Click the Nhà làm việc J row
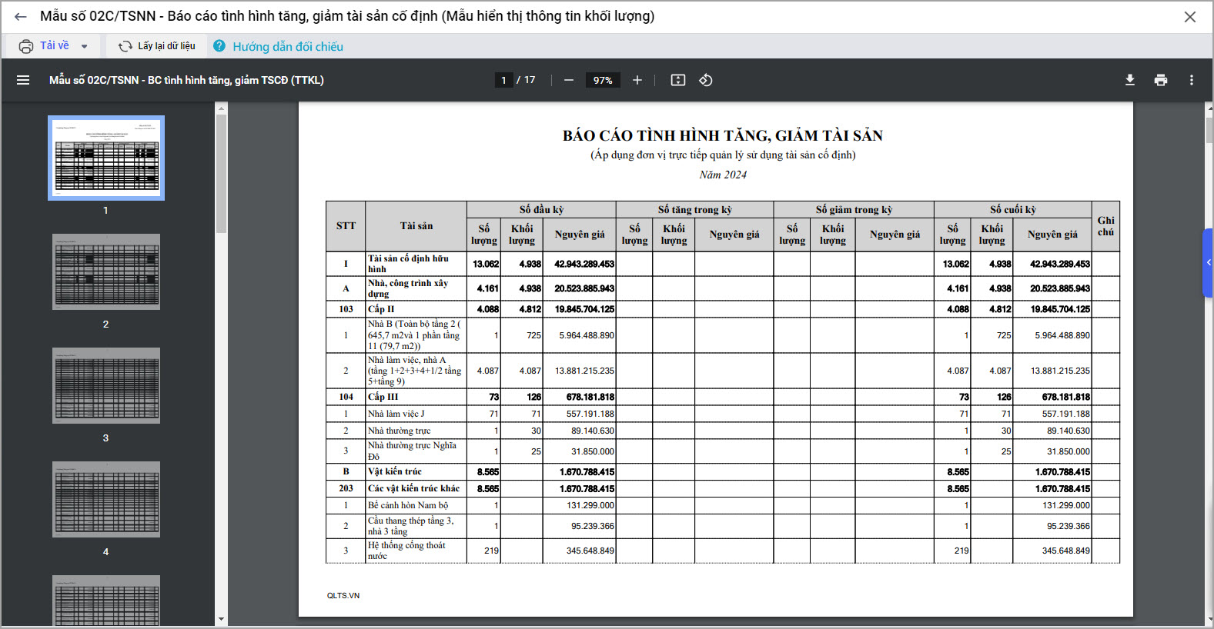This screenshot has width=1214, height=629. (723, 414)
